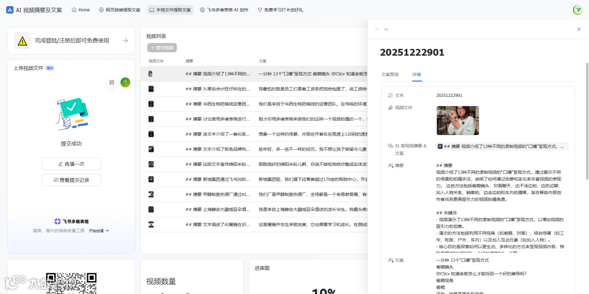Click the 文本 field type icon

coord(390,96)
